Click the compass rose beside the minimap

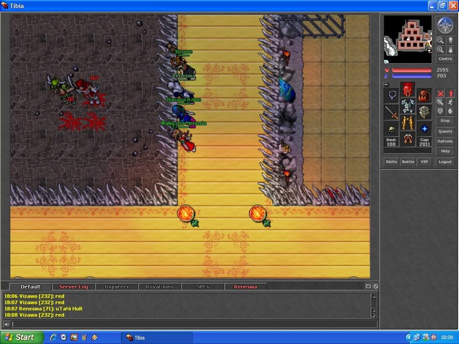point(445,25)
